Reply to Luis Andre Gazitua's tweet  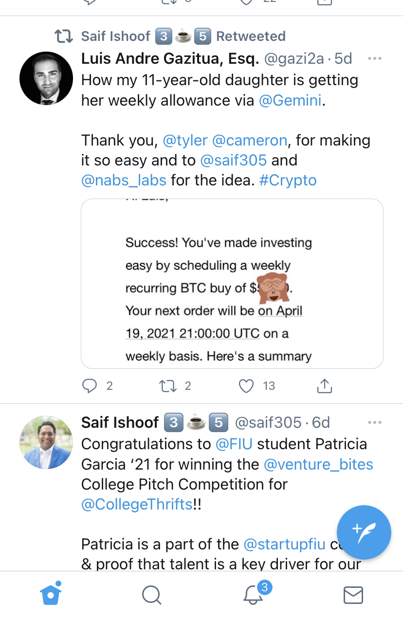(90, 386)
